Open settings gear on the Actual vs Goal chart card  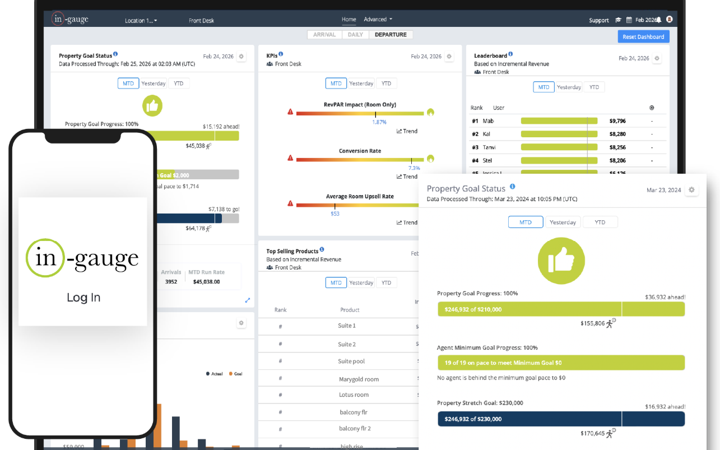tap(241, 323)
